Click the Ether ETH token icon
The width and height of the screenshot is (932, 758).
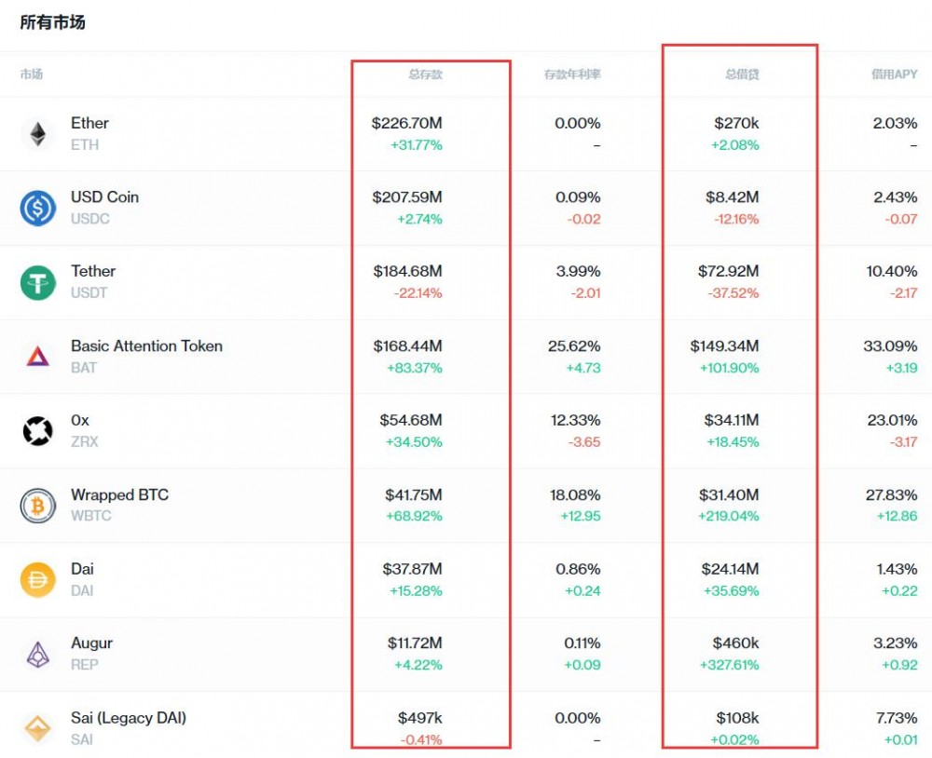click(x=37, y=133)
